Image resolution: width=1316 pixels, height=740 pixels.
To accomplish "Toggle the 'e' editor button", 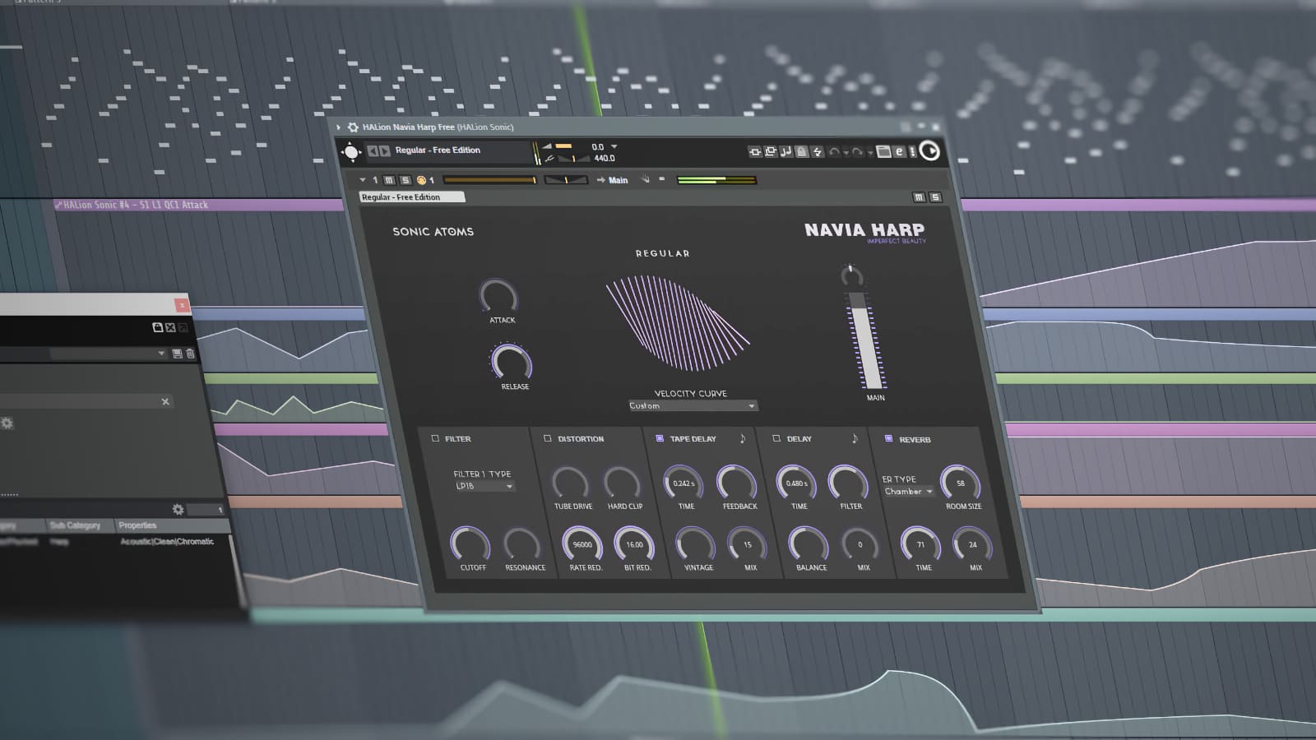I will point(899,152).
